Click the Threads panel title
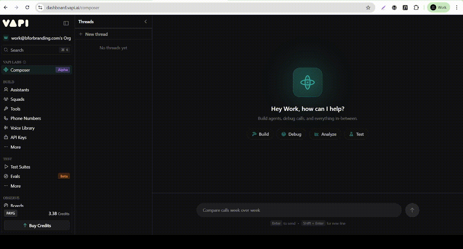The width and height of the screenshot is (463, 249). coord(86,22)
